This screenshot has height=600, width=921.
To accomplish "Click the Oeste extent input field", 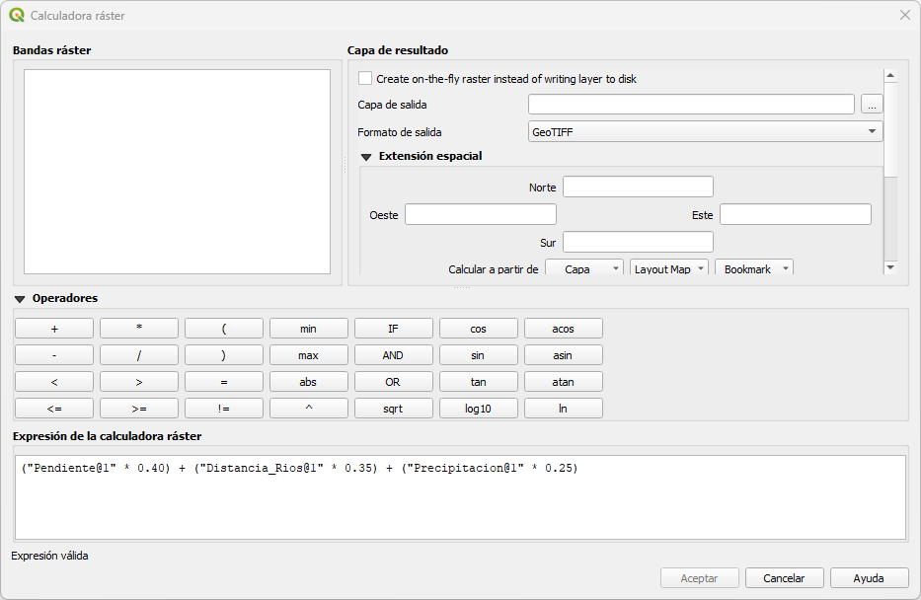I will click(x=481, y=214).
